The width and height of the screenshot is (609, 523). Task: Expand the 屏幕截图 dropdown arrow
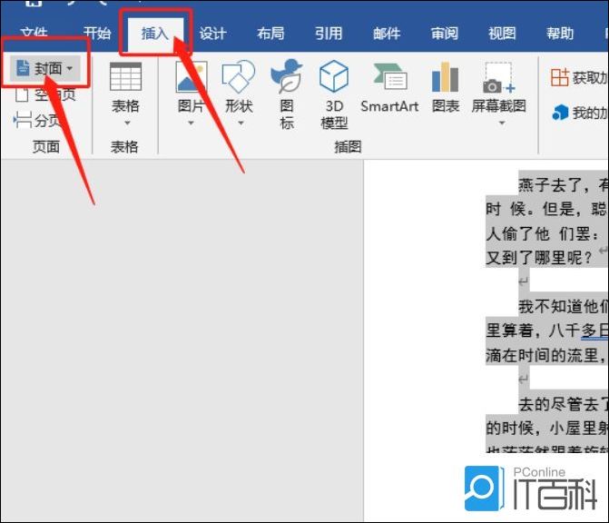tap(502, 123)
